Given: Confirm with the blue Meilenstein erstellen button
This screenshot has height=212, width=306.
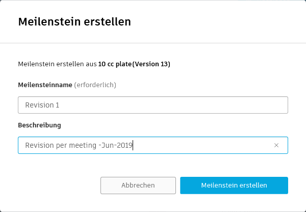Looking at the screenshot, I should [x=234, y=185].
